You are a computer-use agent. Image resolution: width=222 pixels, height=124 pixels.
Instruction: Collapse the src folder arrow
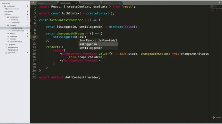(4, 14)
